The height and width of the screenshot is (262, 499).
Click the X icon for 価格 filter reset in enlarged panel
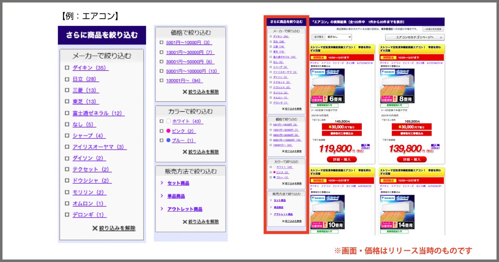[x=185, y=92]
